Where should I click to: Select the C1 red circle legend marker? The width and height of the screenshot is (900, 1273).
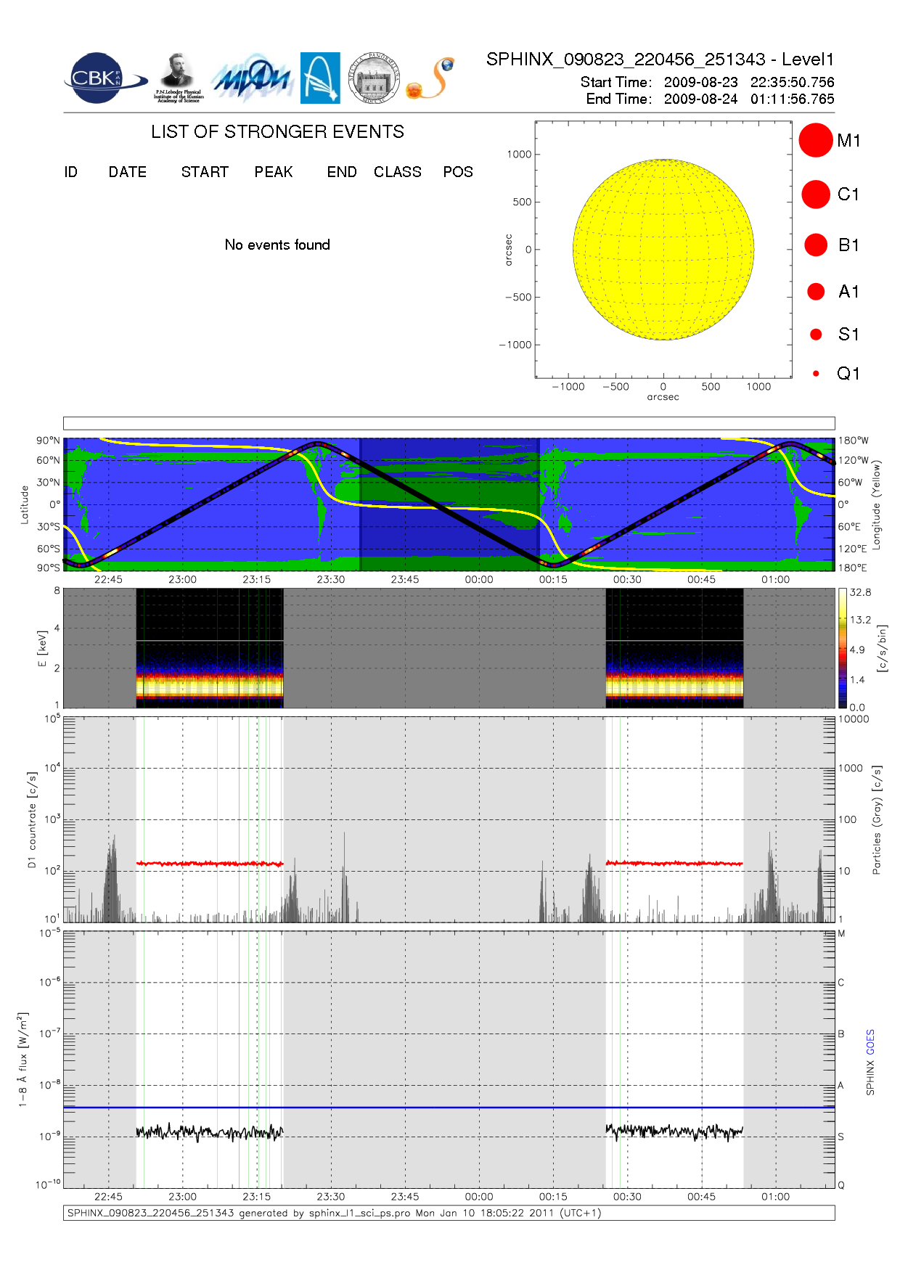815,195
